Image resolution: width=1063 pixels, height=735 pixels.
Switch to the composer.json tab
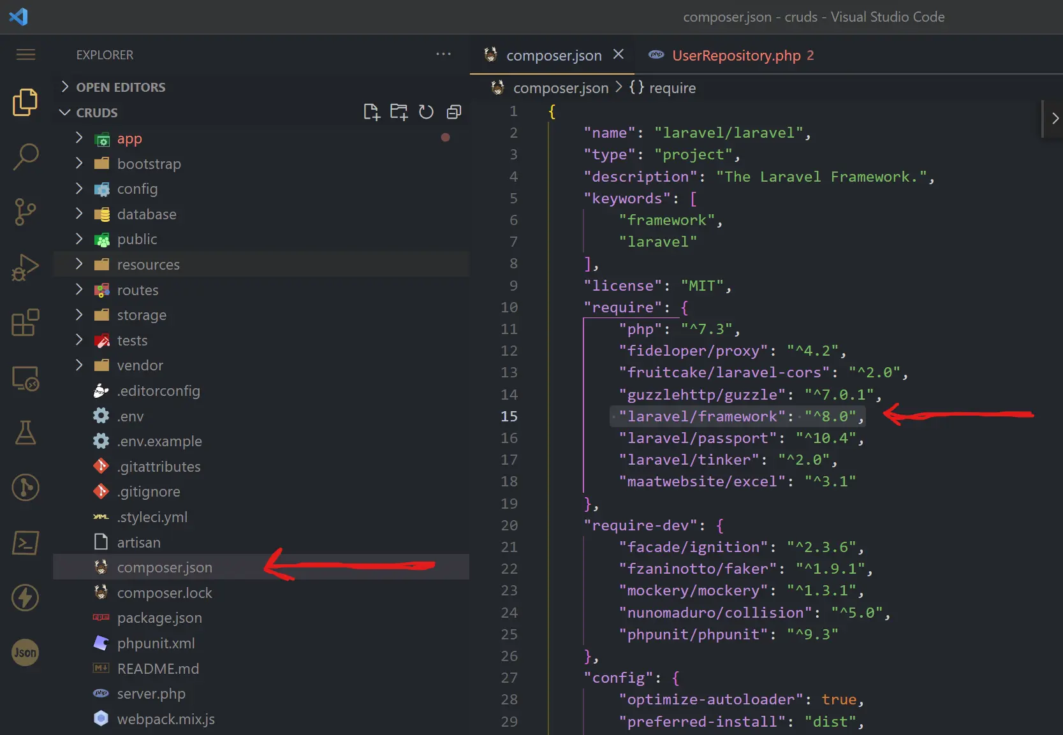coord(553,55)
